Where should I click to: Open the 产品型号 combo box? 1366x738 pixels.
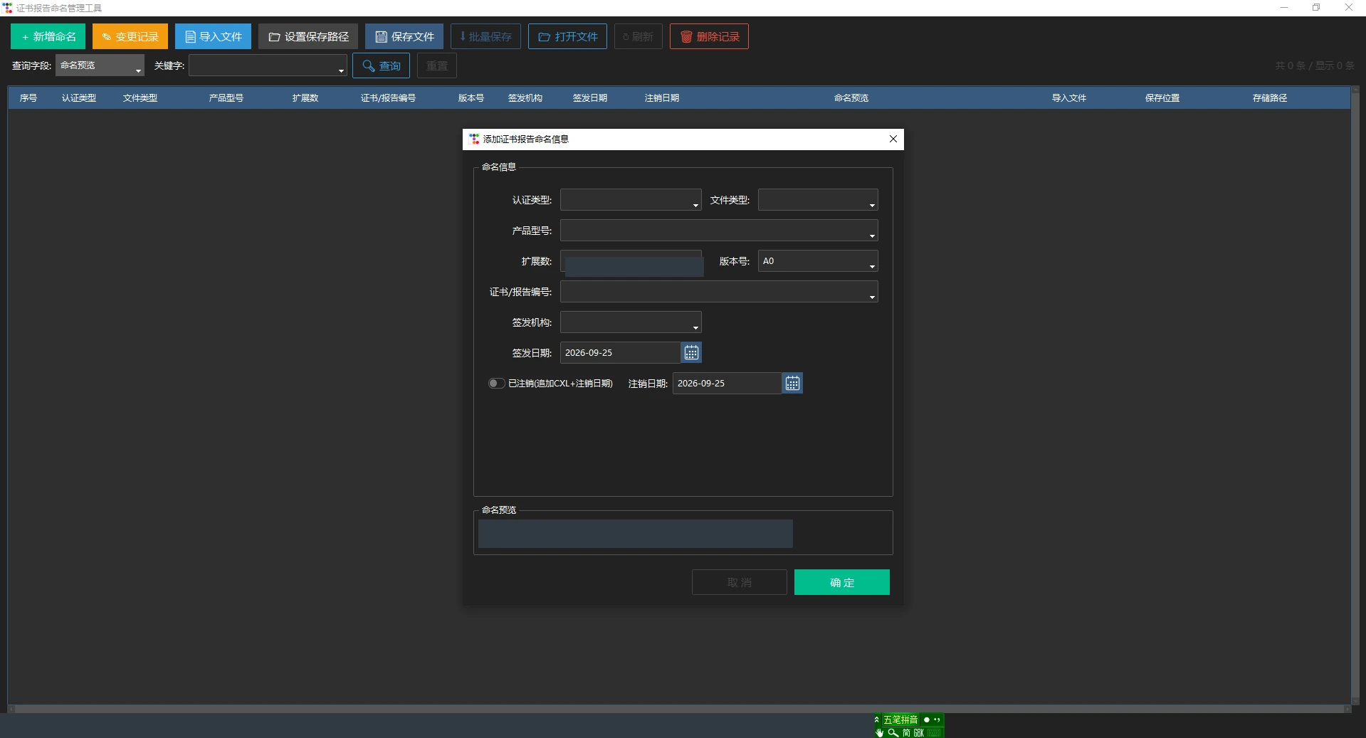click(x=719, y=231)
